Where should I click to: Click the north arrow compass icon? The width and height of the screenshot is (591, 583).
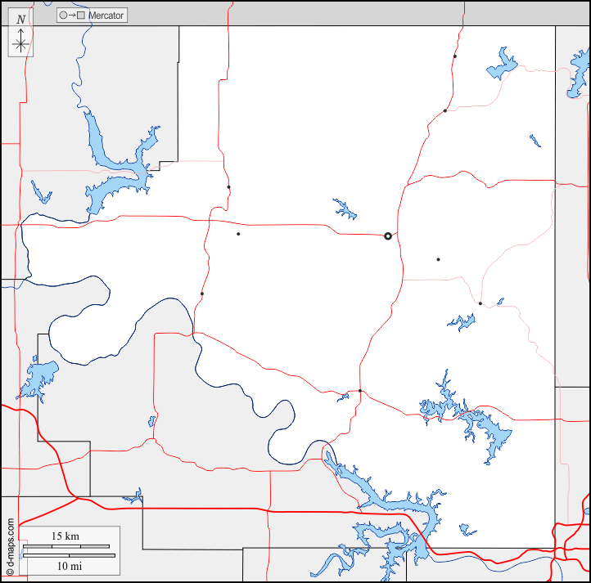point(20,34)
